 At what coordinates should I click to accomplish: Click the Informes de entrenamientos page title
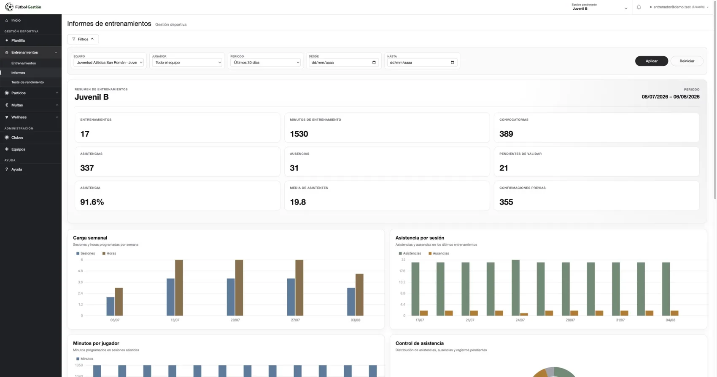point(109,24)
